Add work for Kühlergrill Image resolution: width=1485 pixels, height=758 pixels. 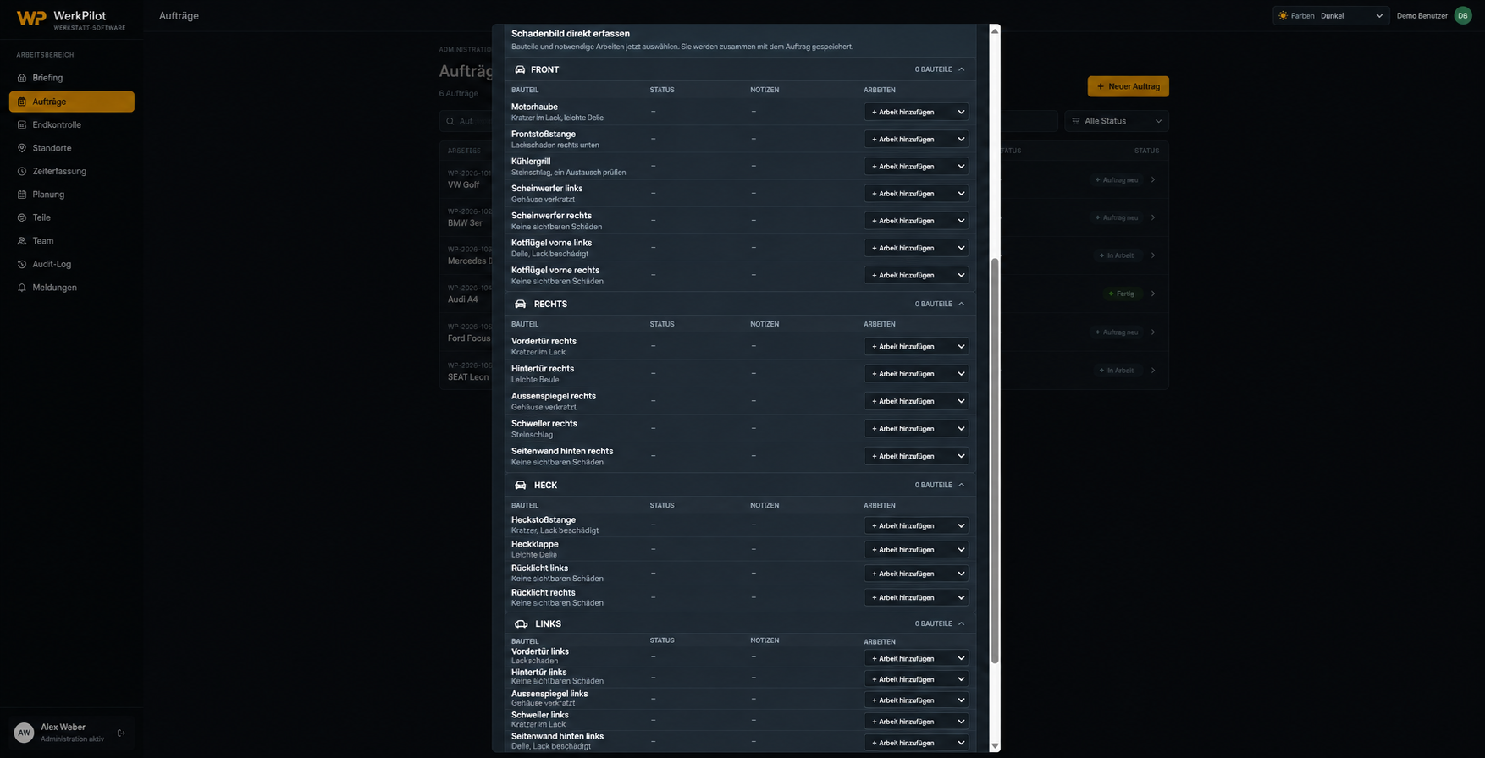(x=916, y=166)
